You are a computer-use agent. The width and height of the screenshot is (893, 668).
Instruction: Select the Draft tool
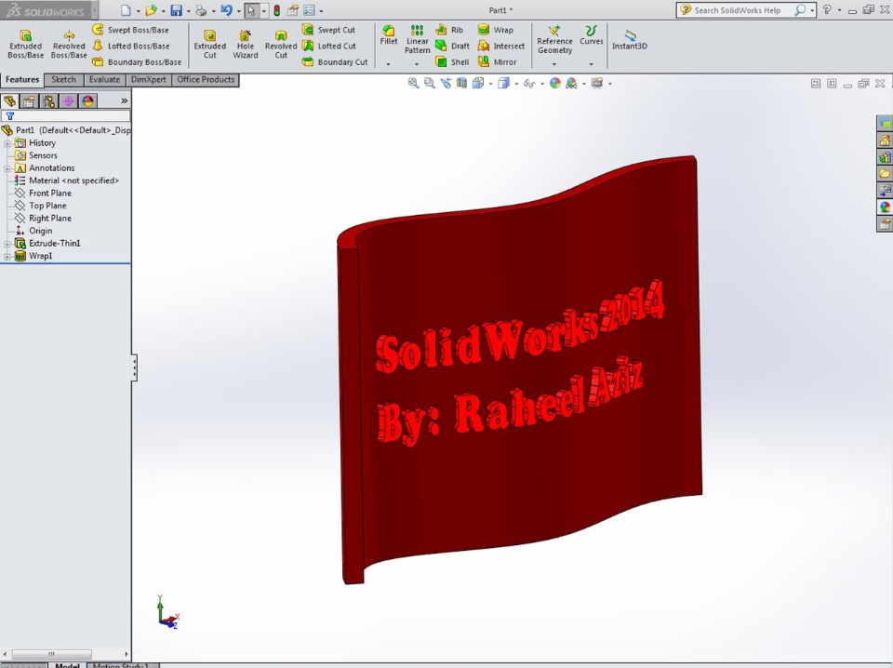click(x=452, y=46)
